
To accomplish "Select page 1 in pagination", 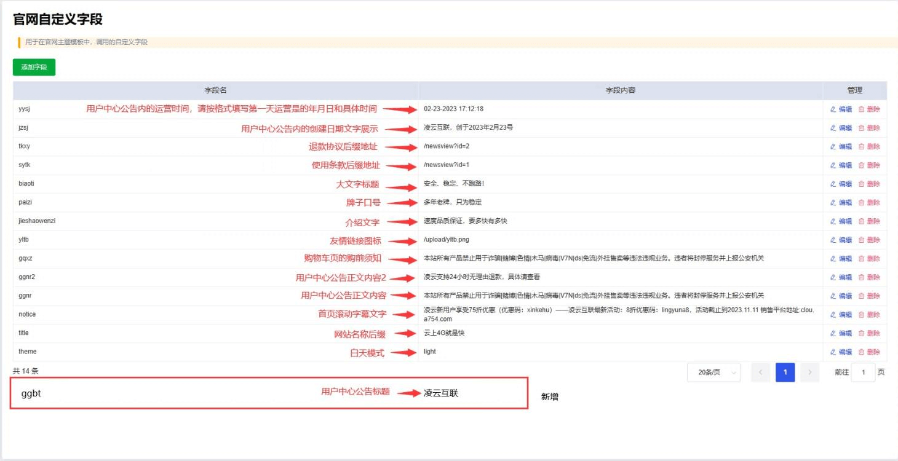I will [785, 372].
